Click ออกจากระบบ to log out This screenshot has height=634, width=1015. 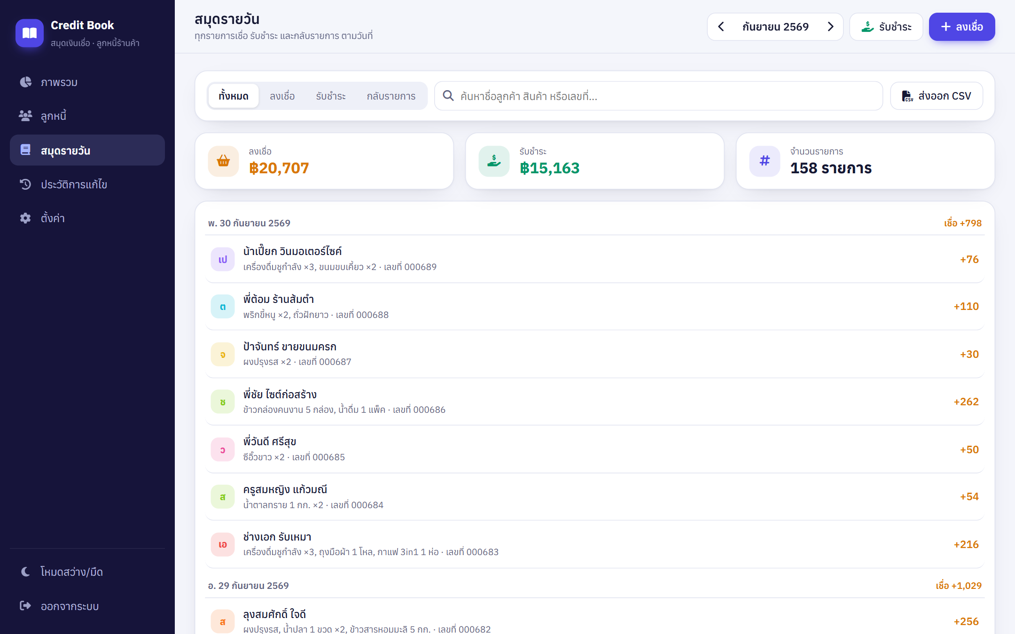pos(87,606)
